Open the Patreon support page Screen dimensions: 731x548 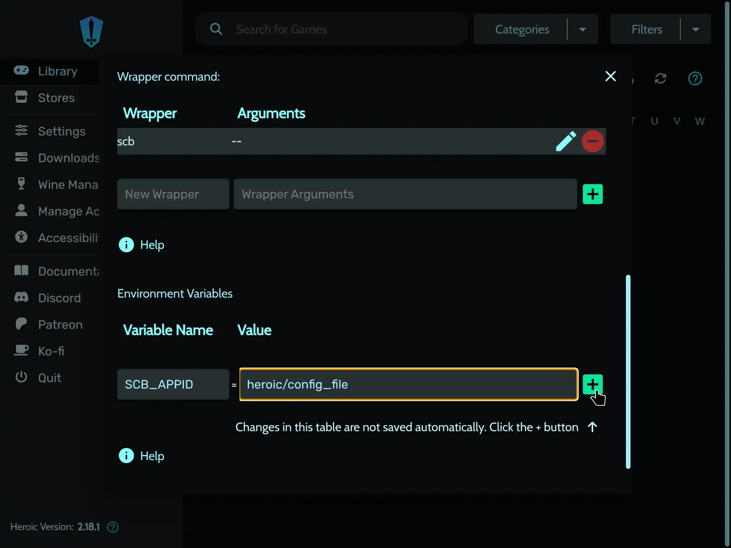[x=21, y=324]
